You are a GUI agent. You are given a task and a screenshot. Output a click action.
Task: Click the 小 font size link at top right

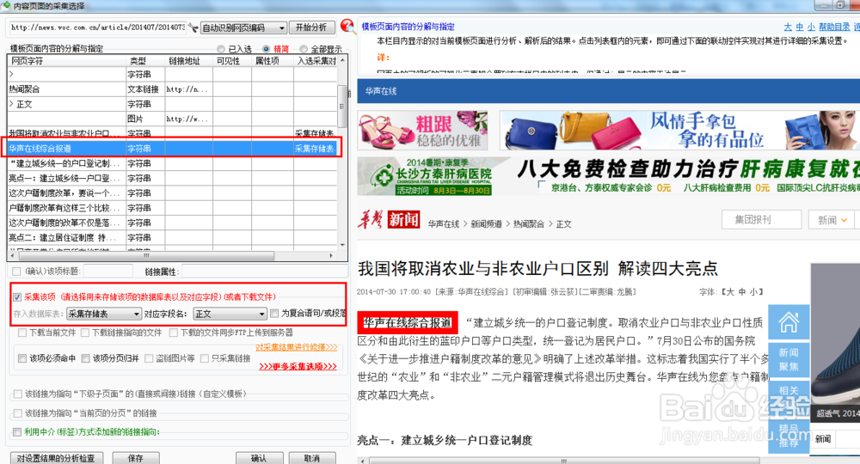(x=811, y=27)
